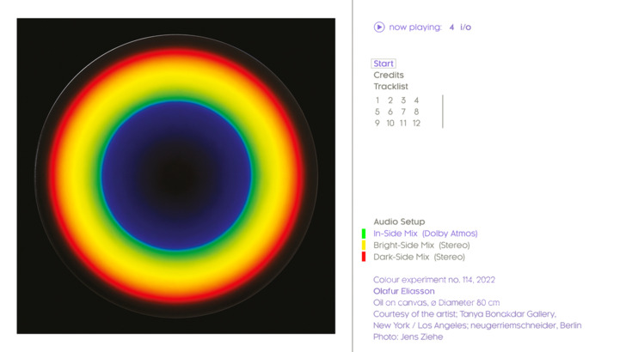
Task: Click the Audio Setup heading
Action: (399, 222)
